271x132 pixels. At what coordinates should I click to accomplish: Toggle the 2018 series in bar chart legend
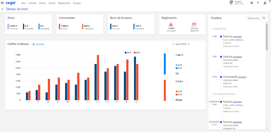(128, 53)
